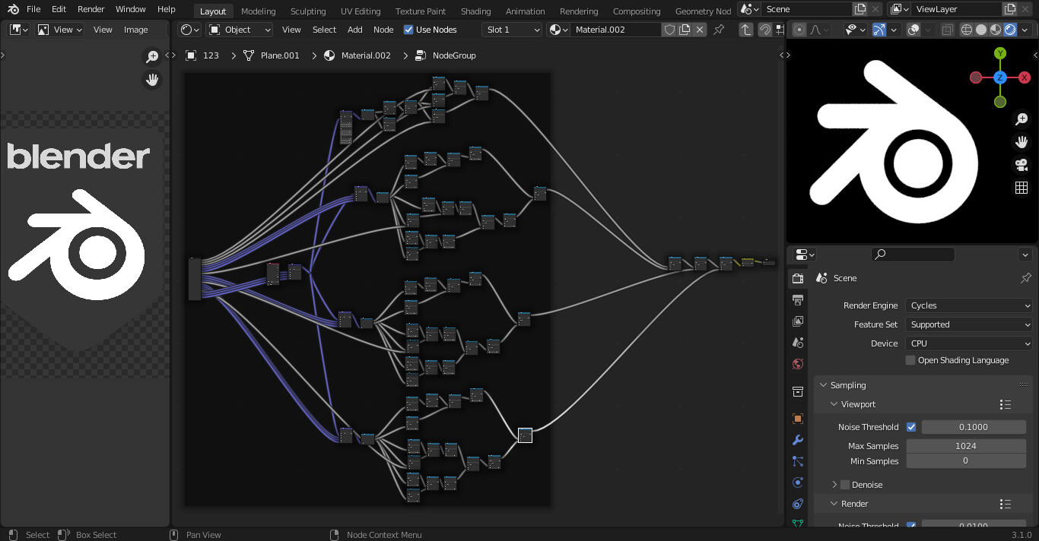Toggle viewport gizmo display button

pos(879,30)
